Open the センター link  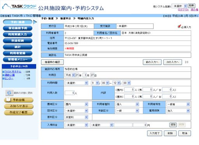tap(9, 78)
